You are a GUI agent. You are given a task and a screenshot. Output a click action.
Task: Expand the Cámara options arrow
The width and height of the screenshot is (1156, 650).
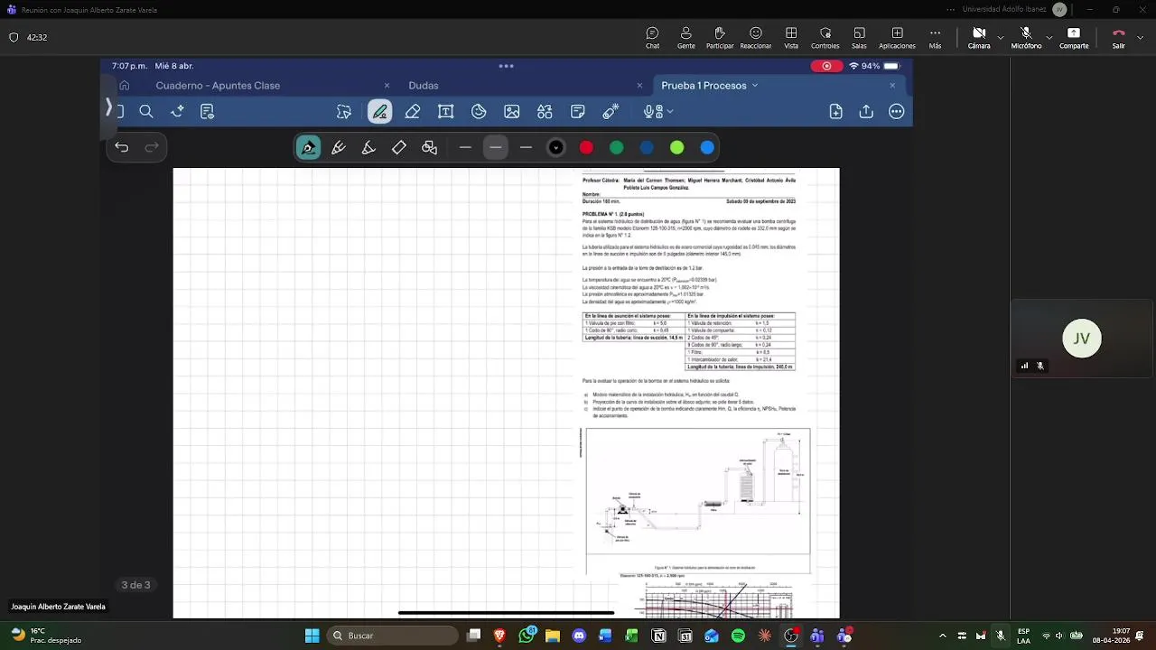[1000, 38]
